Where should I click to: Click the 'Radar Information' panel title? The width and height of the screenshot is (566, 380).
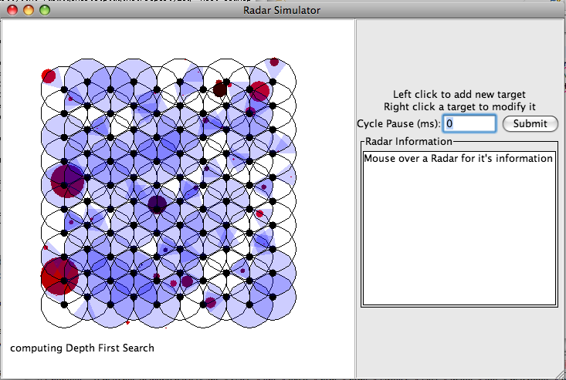coord(408,141)
